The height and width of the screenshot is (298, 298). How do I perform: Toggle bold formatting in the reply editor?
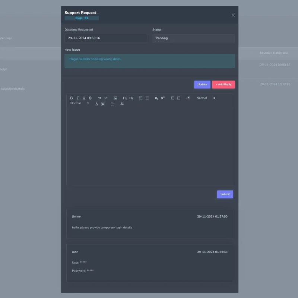click(72, 98)
